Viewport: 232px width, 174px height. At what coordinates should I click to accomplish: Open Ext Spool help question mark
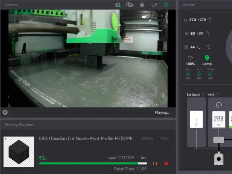203,94
